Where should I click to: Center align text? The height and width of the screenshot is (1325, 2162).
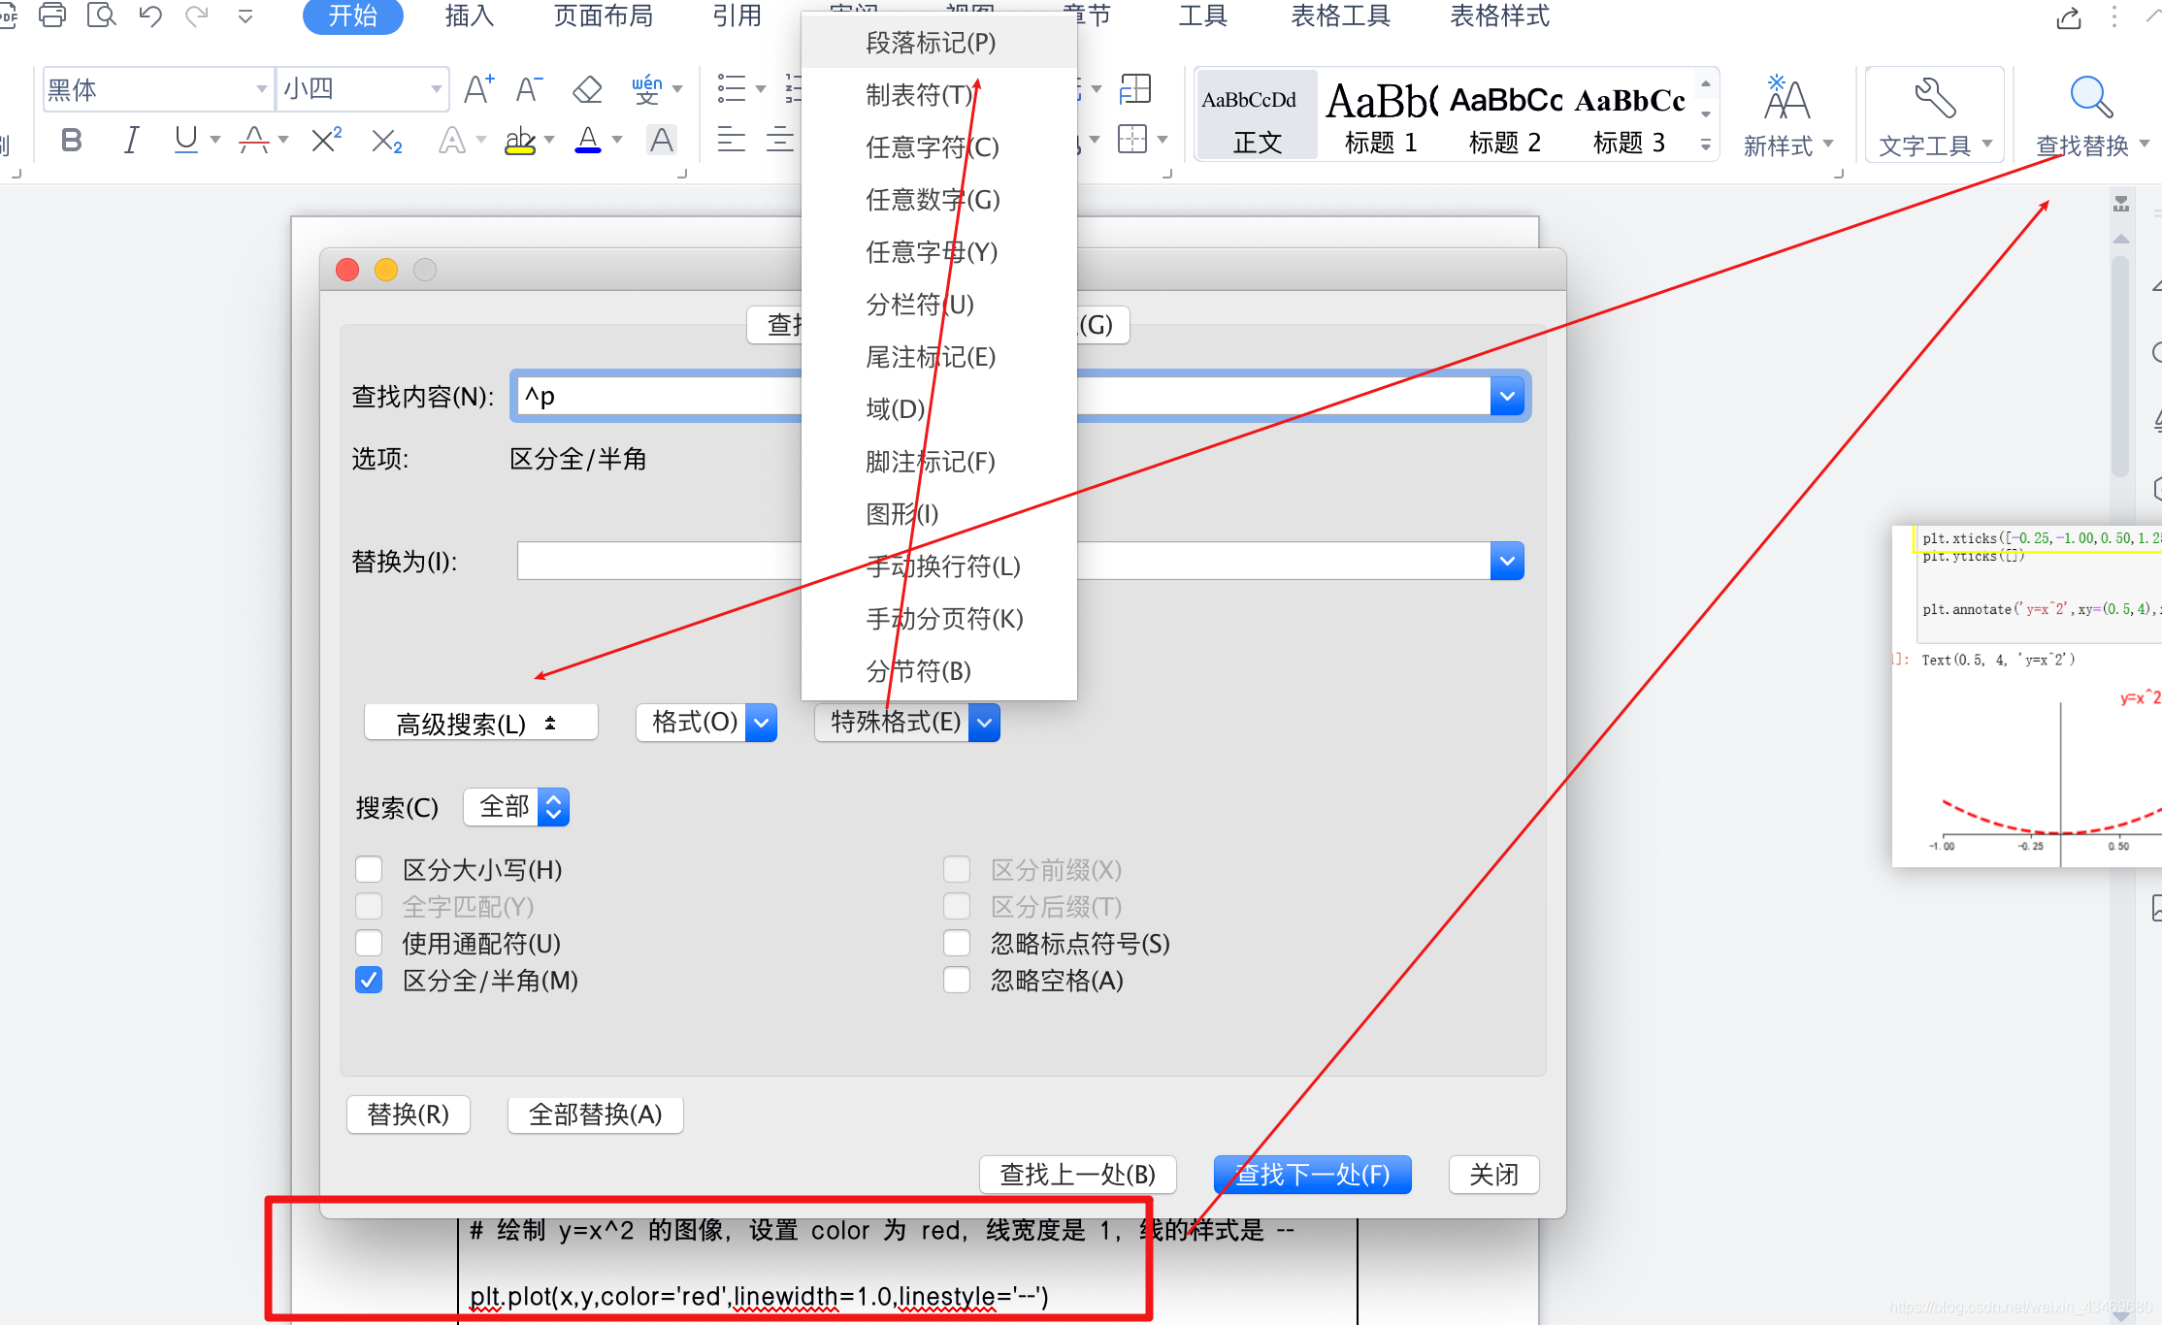[780, 141]
